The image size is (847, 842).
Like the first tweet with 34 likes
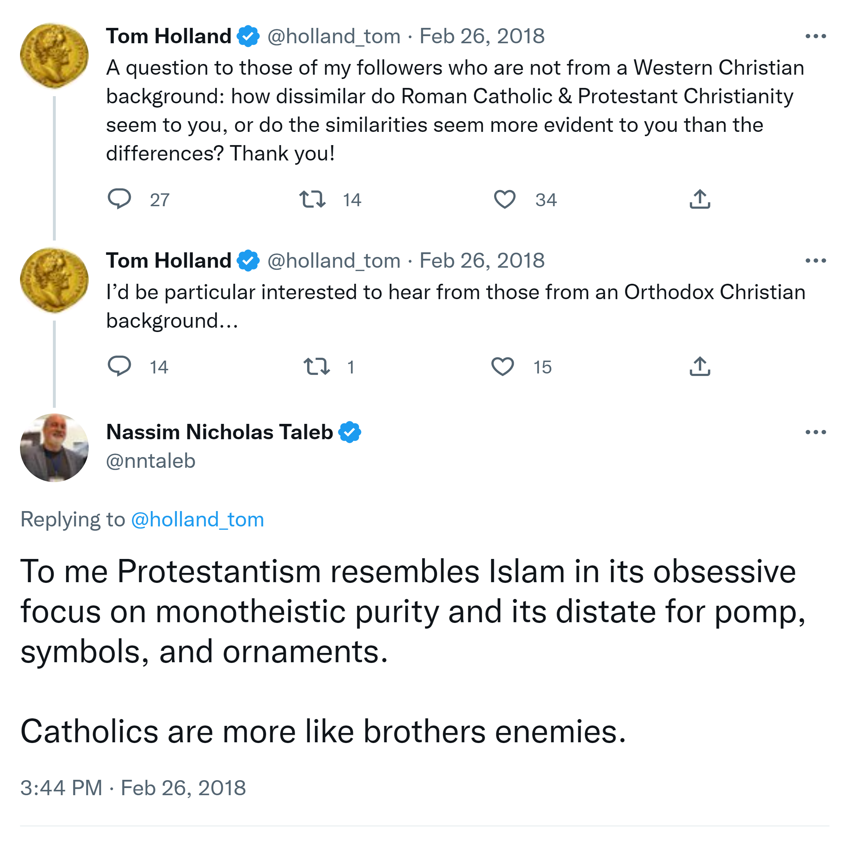(x=504, y=199)
